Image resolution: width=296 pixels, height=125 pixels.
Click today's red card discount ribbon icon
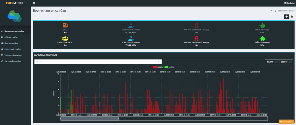(197, 39)
